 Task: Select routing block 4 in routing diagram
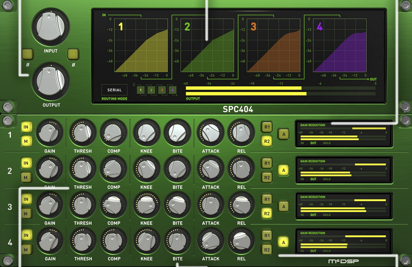point(172,90)
